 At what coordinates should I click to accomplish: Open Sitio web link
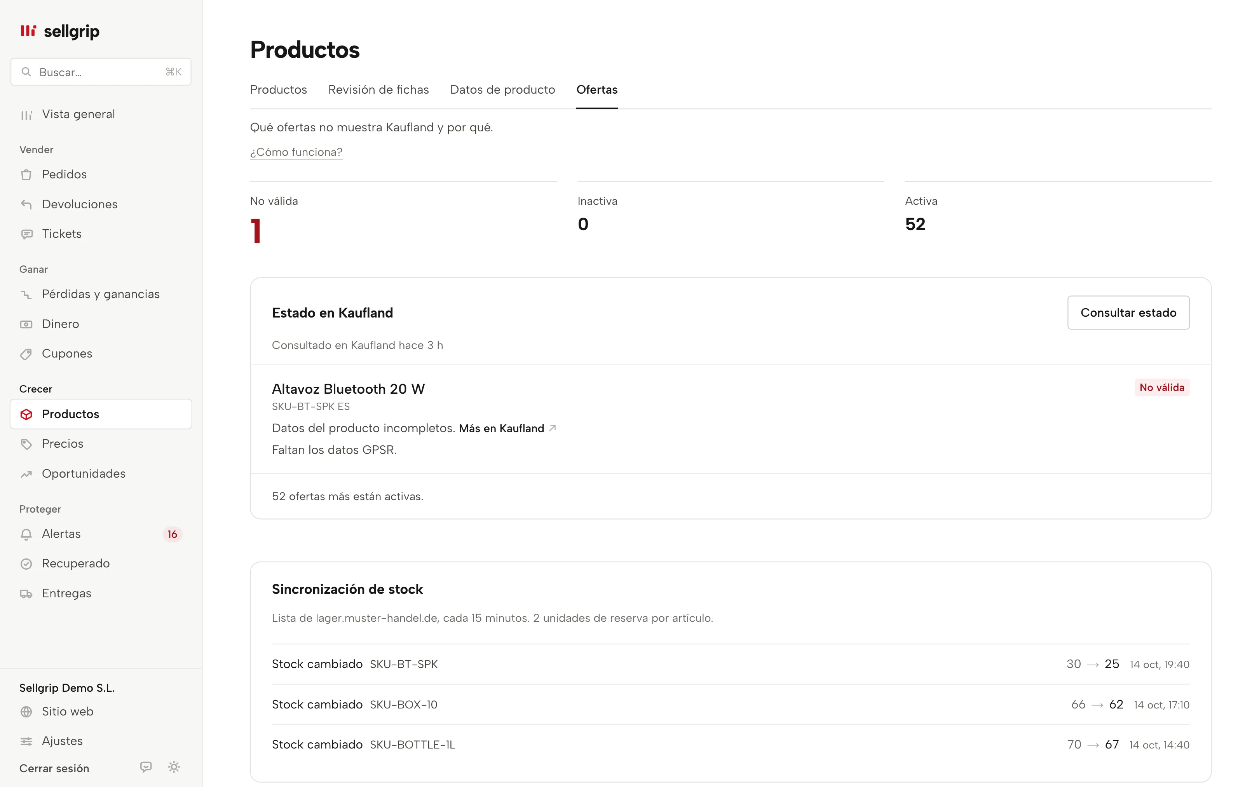point(101,712)
